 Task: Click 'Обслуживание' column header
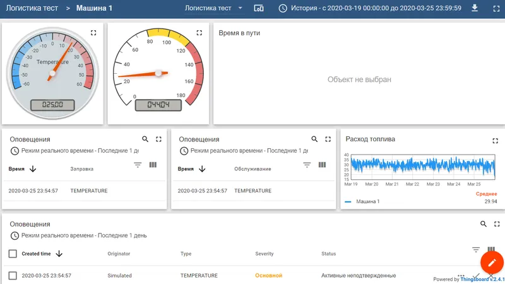coord(252,169)
